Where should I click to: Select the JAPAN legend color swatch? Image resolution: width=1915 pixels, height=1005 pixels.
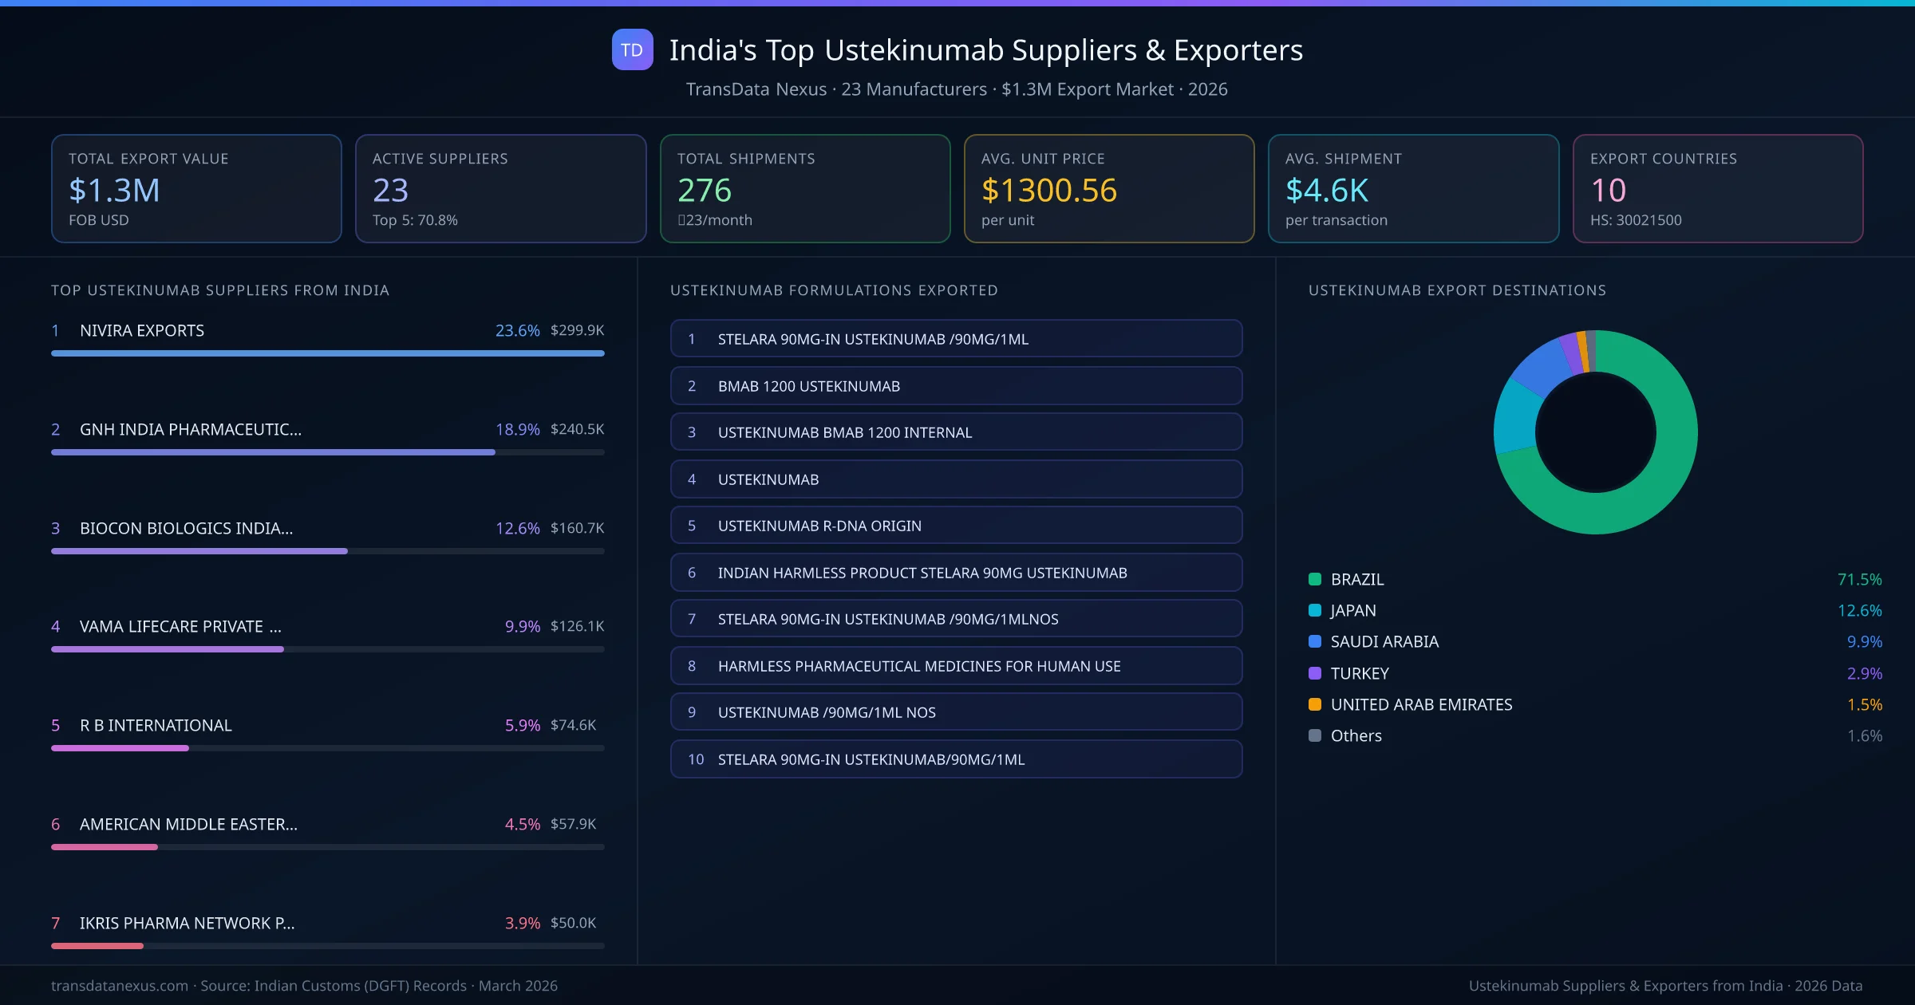(1315, 610)
